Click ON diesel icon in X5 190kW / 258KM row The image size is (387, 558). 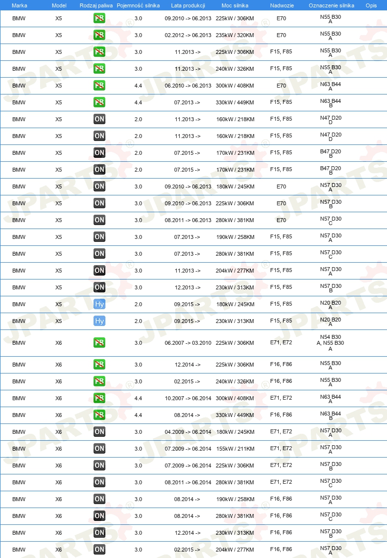click(99, 236)
